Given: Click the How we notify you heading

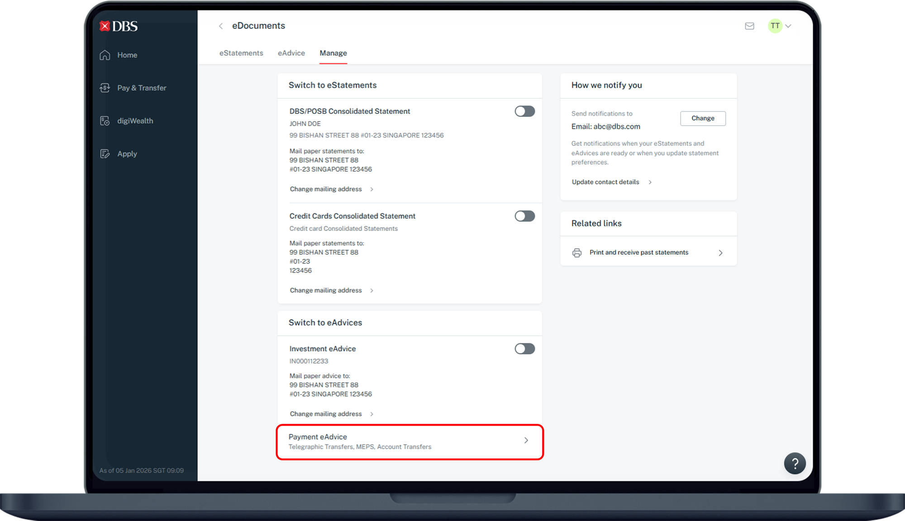Looking at the screenshot, I should tap(607, 85).
